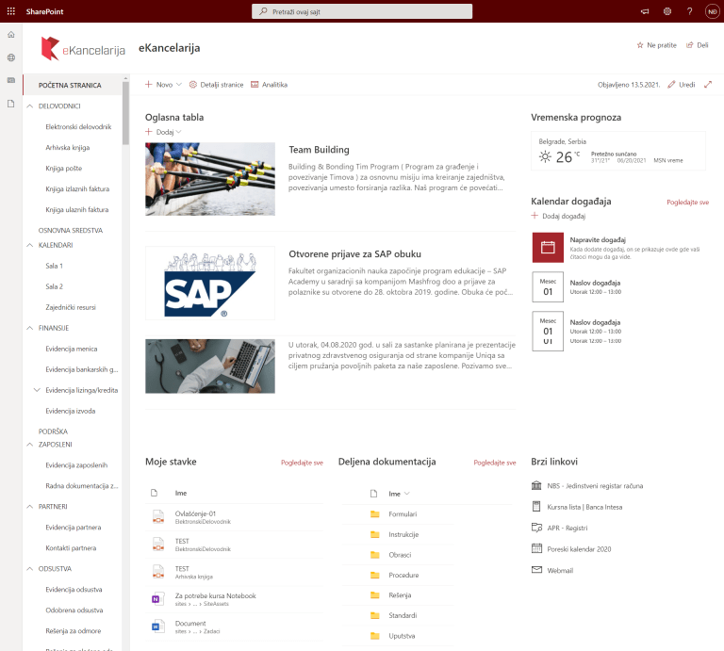Image resolution: width=724 pixels, height=651 pixels.
Task: Click the expand full-screen arrows icon
Action: 708,85
